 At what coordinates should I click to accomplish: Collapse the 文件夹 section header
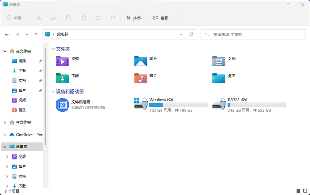point(53,48)
